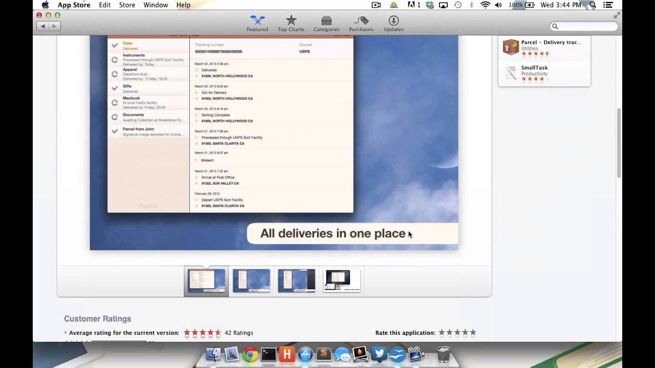Click the camera recording menu bar icon

pos(376,5)
